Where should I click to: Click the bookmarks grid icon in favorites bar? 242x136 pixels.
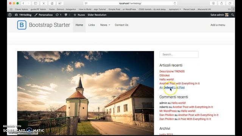point(11,9)
